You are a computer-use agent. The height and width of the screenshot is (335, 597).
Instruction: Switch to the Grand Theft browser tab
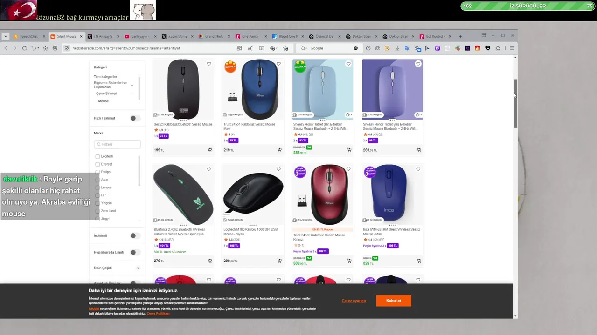[x=214, y=36]
